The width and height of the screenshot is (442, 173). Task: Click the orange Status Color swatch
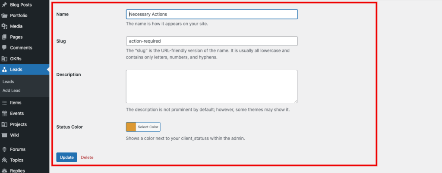pos(131,127)
